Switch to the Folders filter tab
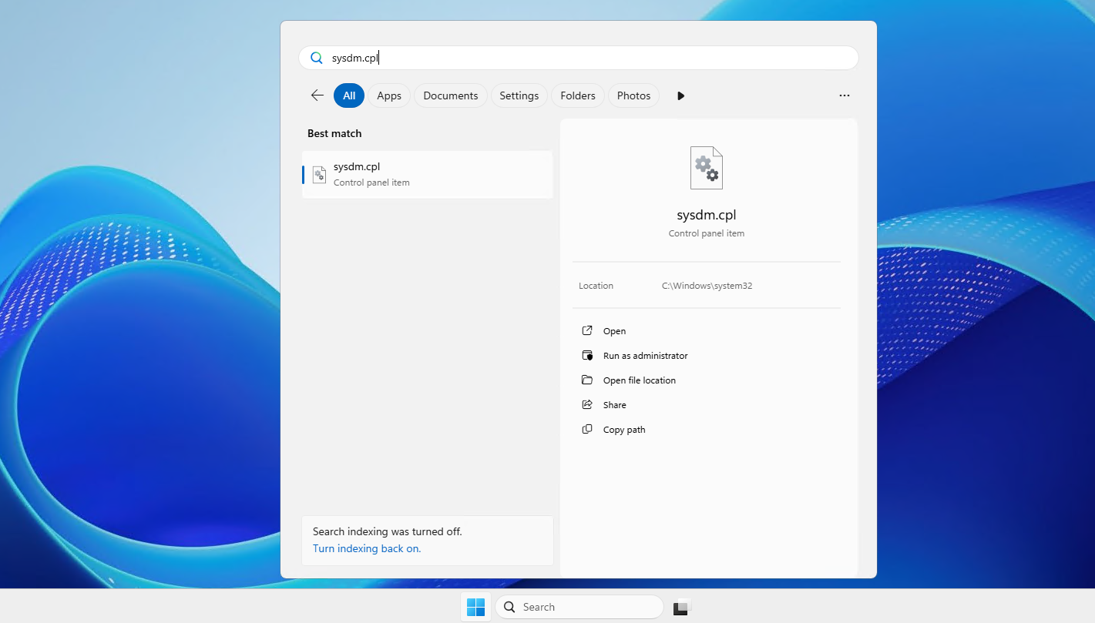1095x623 pixels. click(x=578, y=95)
